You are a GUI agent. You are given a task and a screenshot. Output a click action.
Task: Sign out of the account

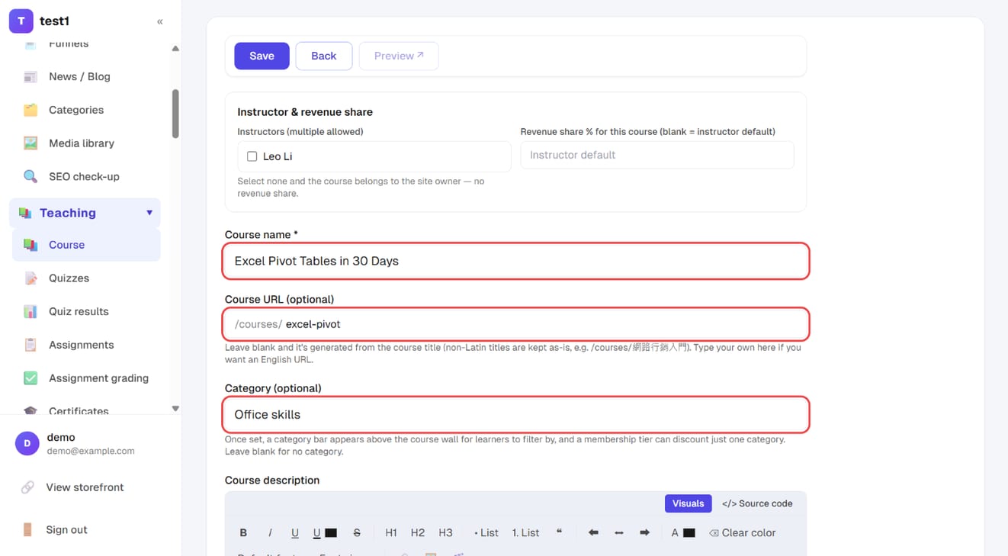66,529
